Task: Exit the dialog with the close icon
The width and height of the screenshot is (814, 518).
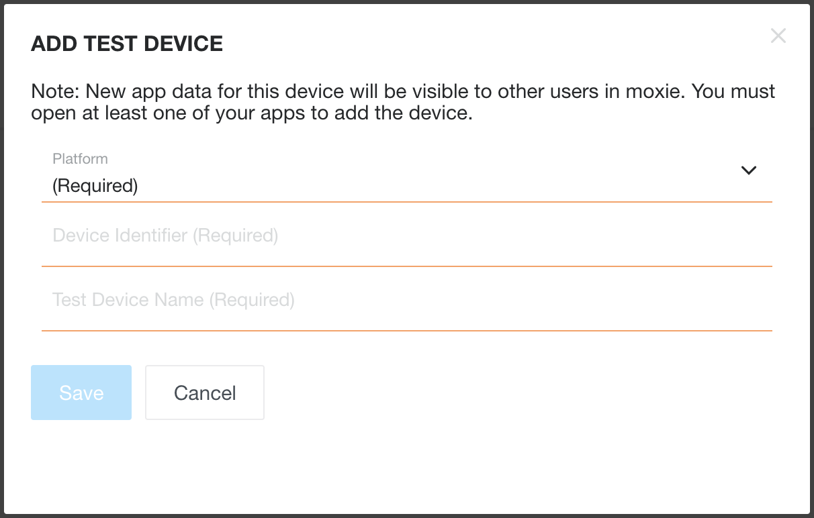Action: coord(778,36)
